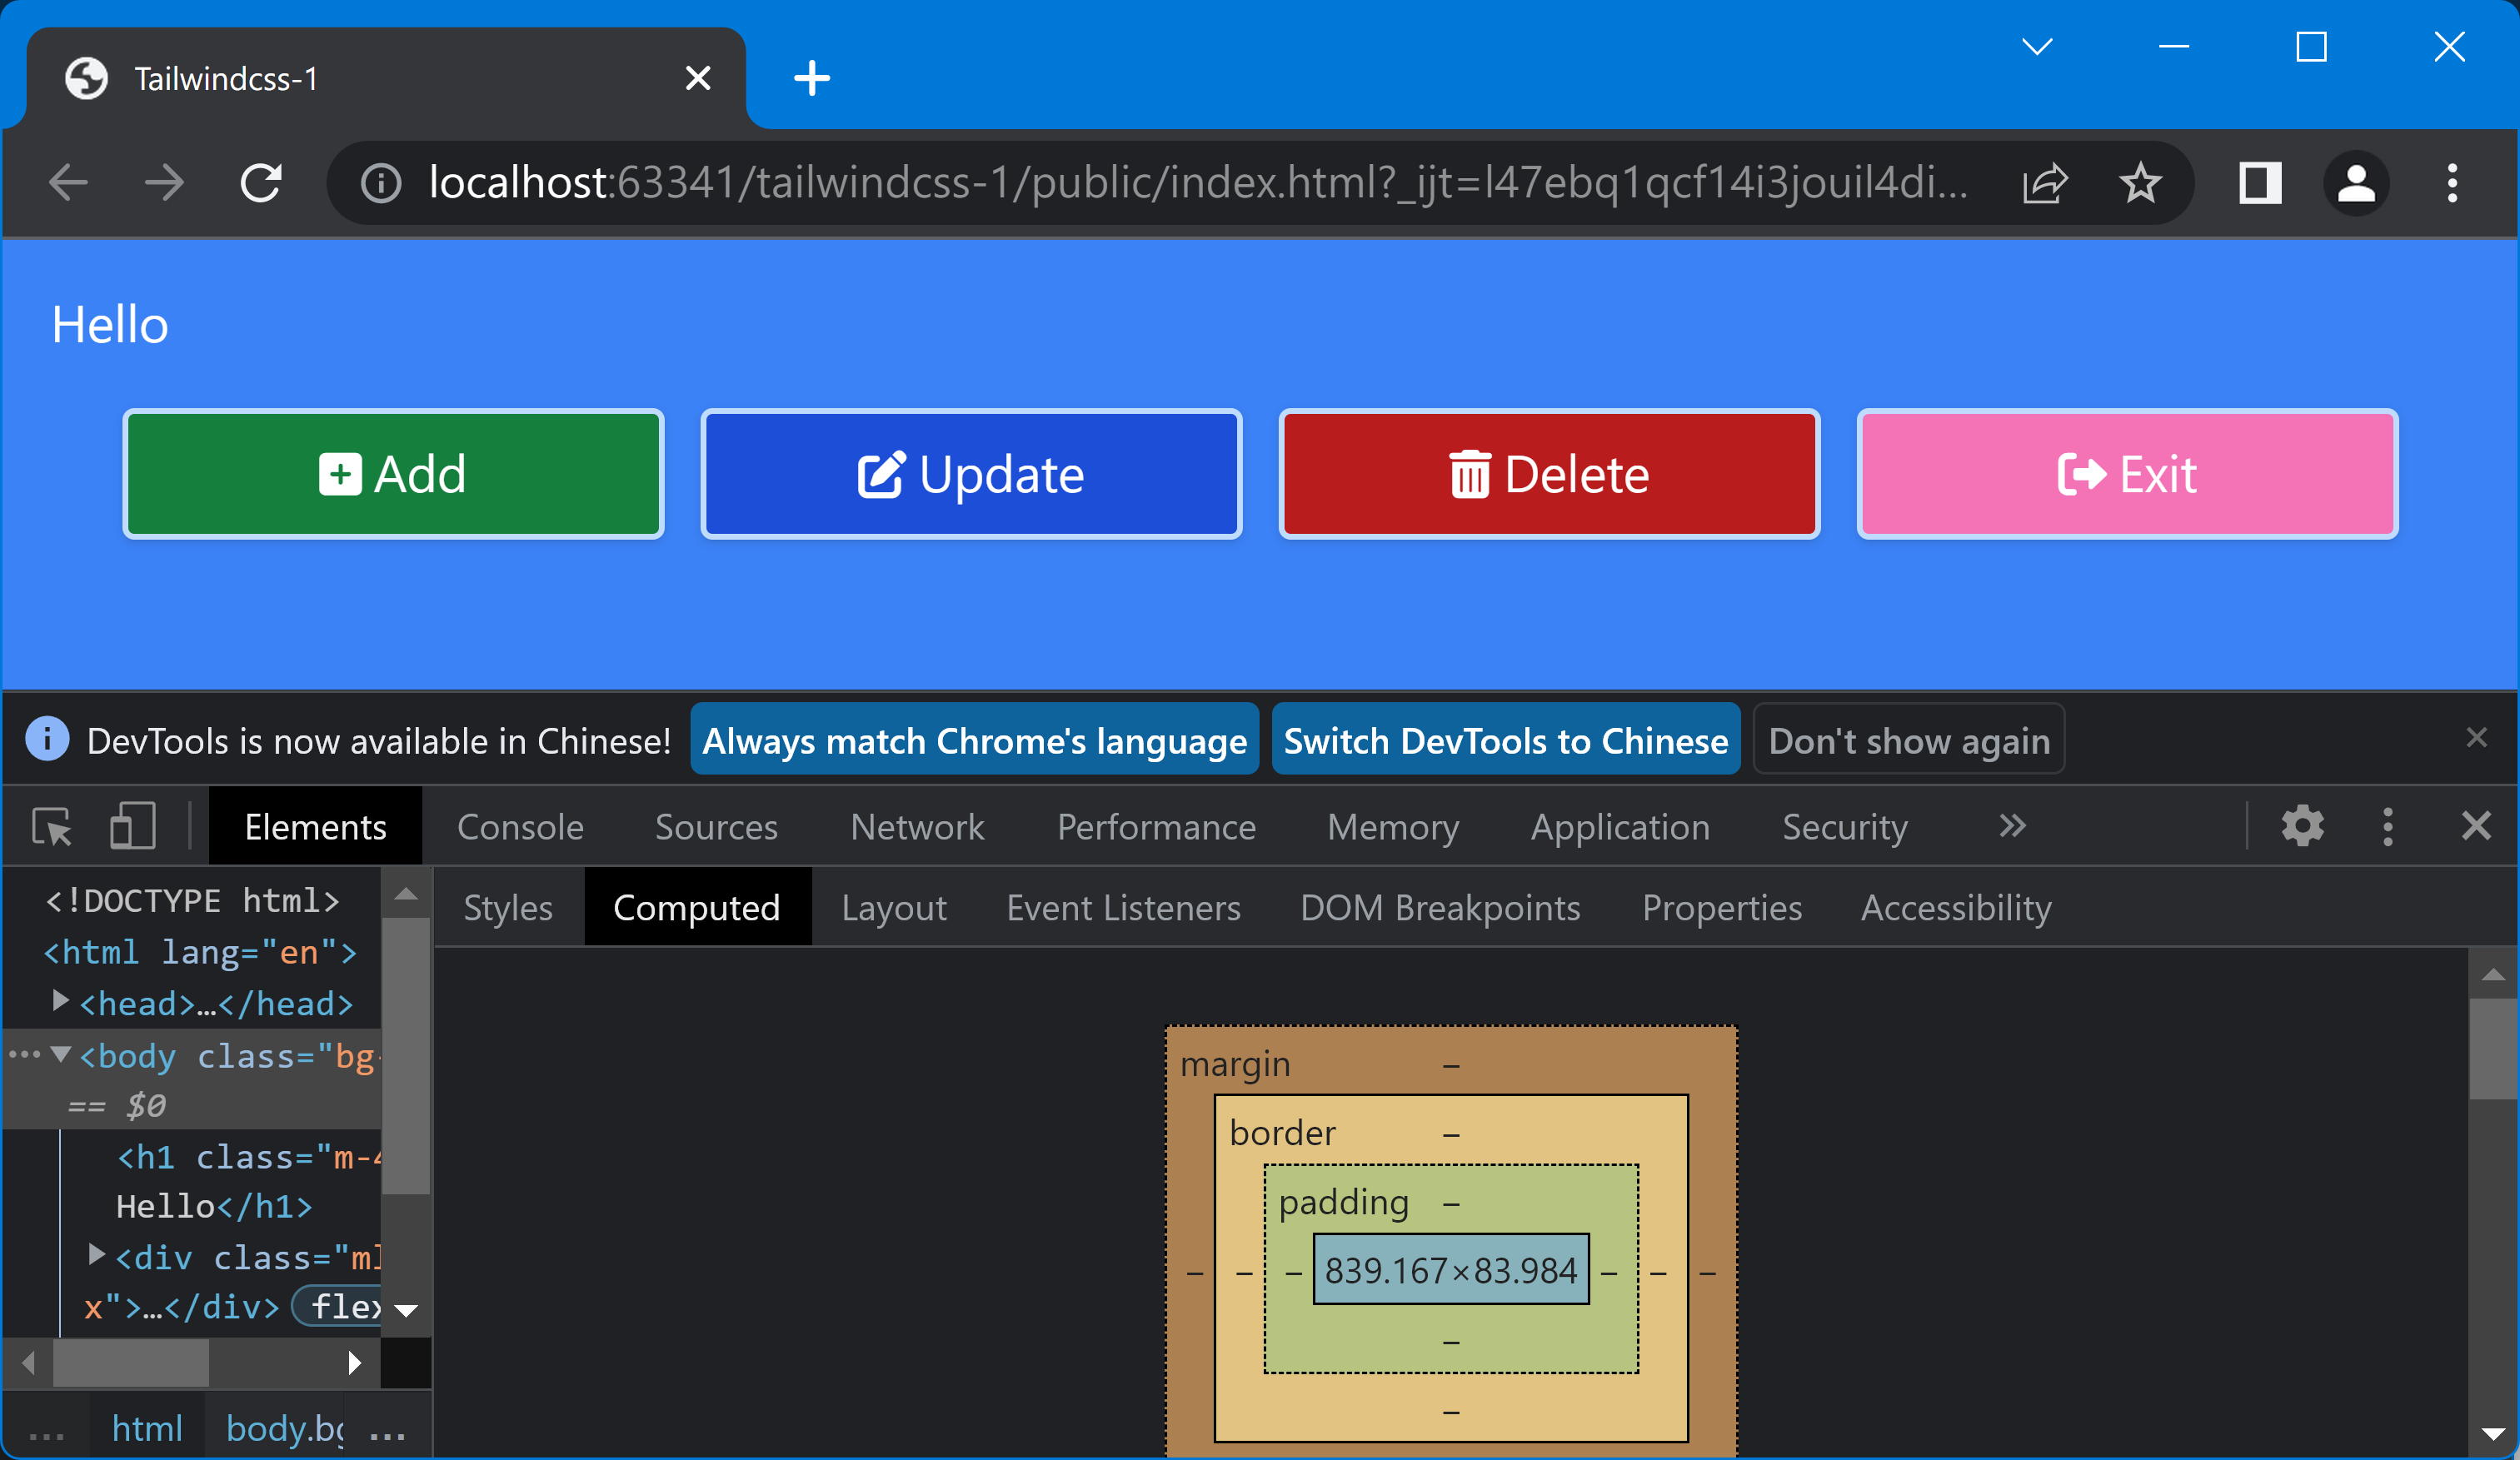Viewport: 2520px width, 1460px height.
Task: Open the Chrome profile avatar
Action: (x=2356, y=183)
